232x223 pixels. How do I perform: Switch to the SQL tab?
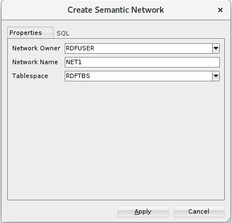pos(63,33)
